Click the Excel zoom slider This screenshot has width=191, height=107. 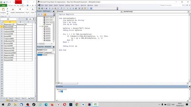[x=26, y=100]
